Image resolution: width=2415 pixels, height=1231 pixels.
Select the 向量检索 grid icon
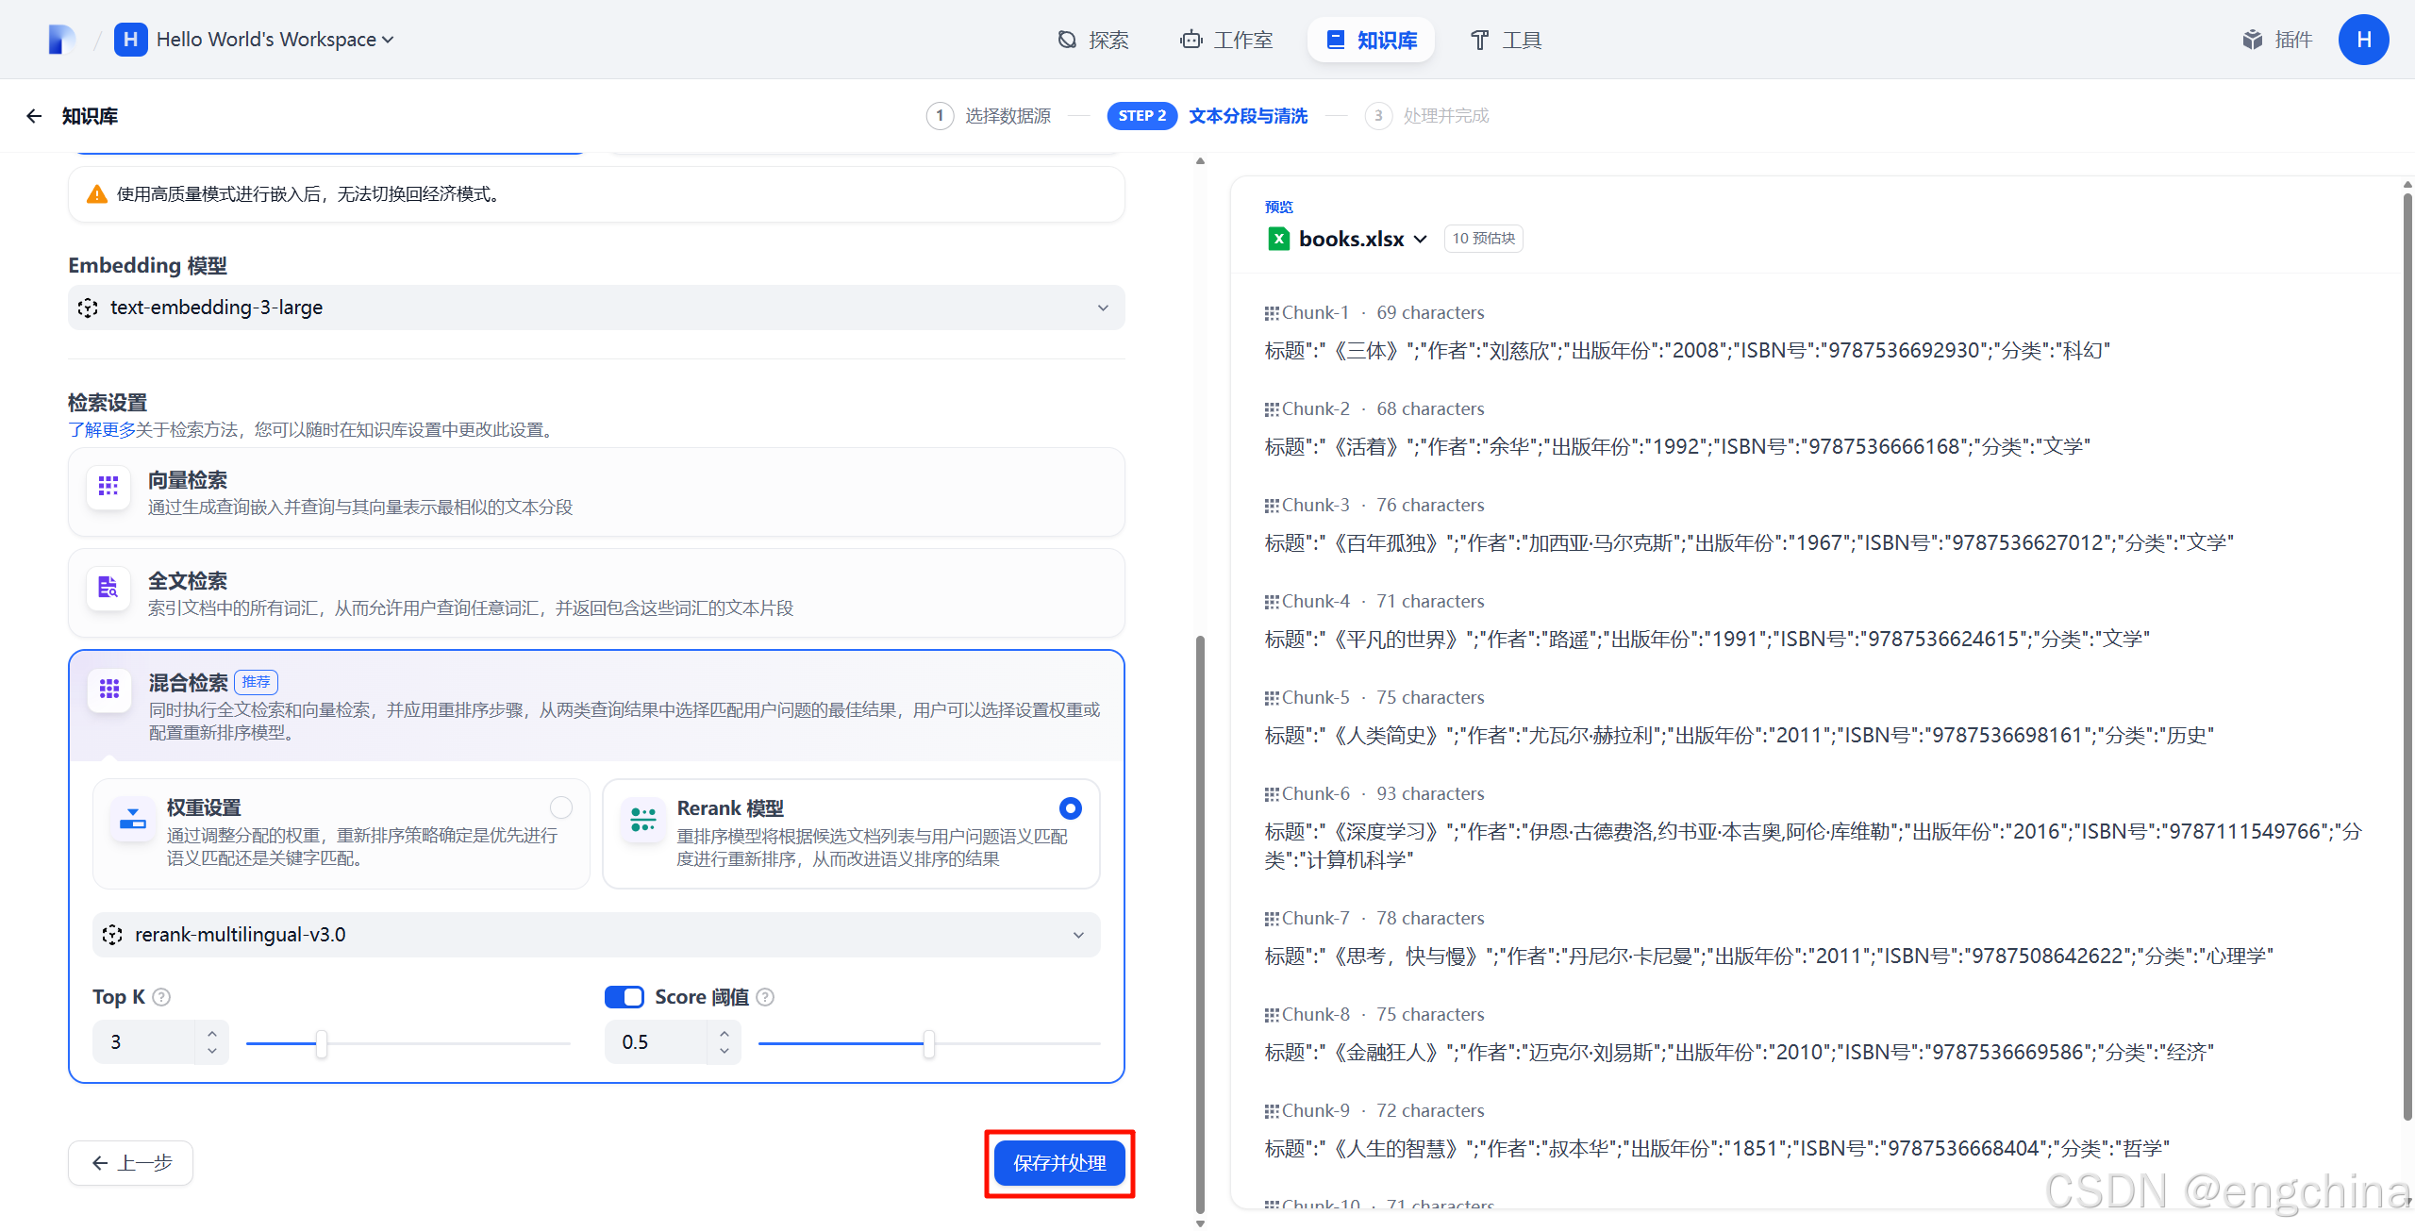[108, 486]
